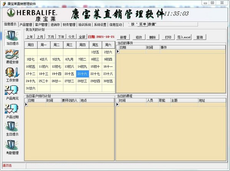Click 地址 column header in 当日的课程
230x171 pixels.
(212, 100)
